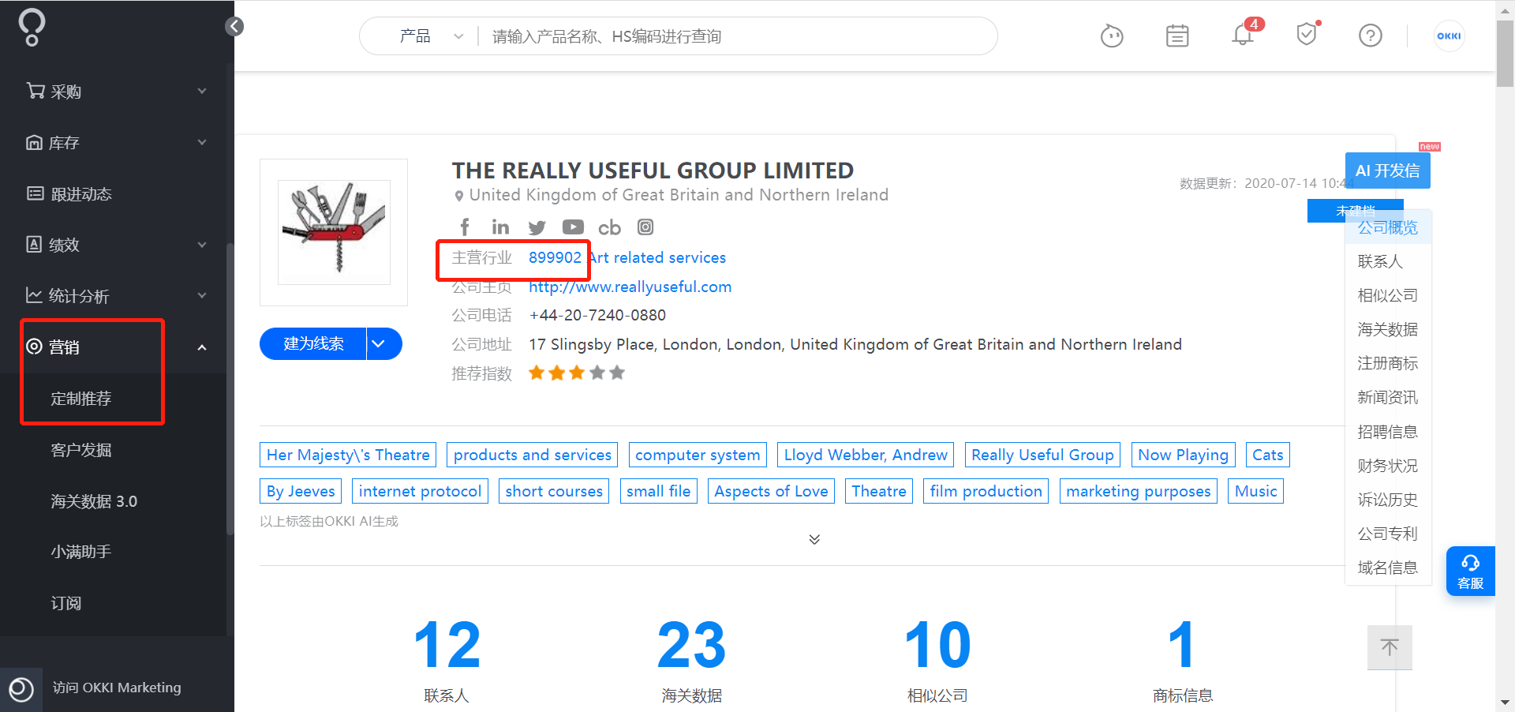Image resolution: width=1515 pixels, height=712 pixels.
Task: Click the AI 开发信 button
Action: coord(1387,171)
